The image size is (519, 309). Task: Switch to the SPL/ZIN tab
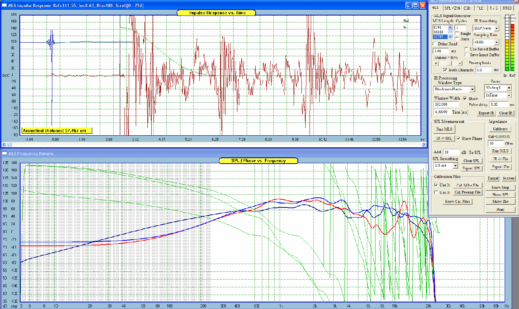[452, 8]
